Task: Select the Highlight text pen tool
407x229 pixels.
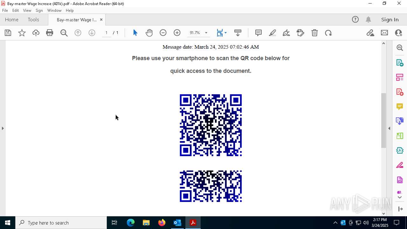Action: pos(272,33)
